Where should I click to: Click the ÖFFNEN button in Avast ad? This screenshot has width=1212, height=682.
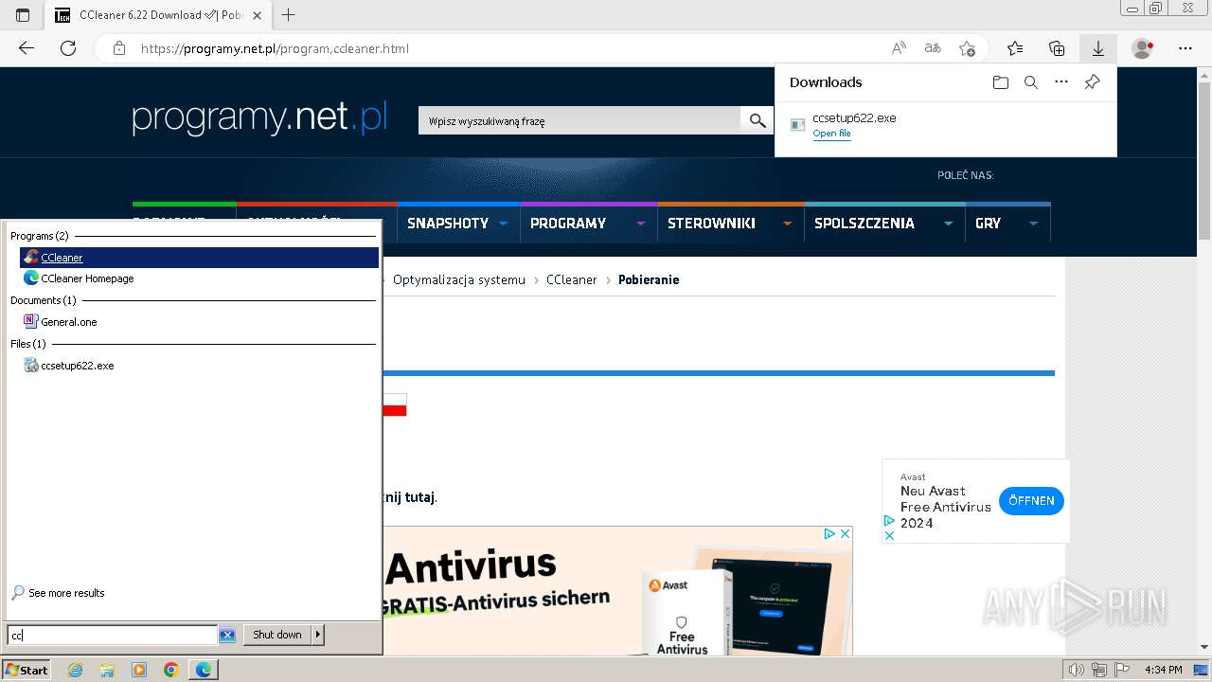(1031, 501)
